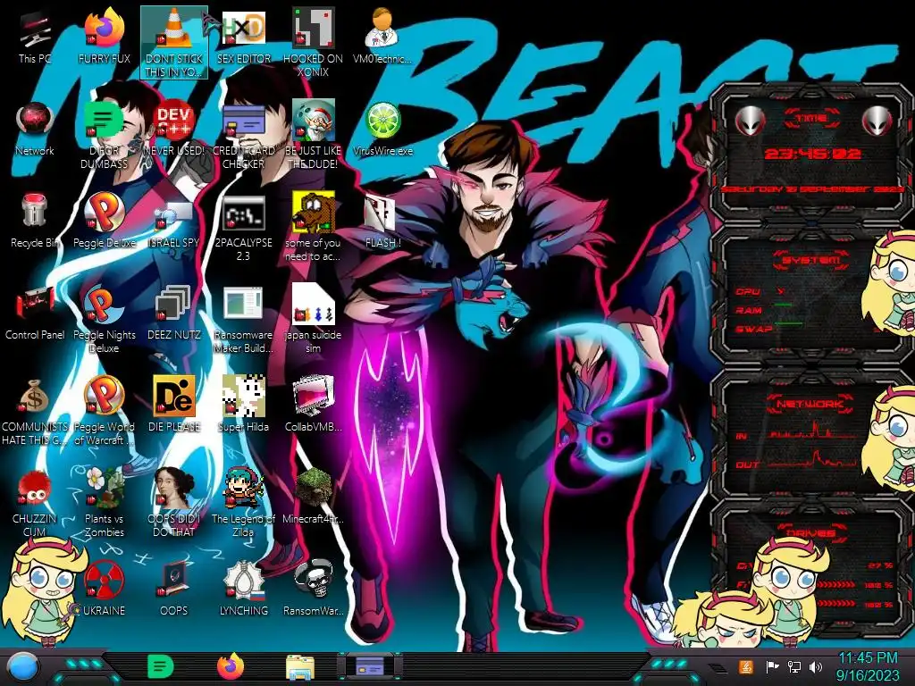Click the SYSTEM widget header

811,260
